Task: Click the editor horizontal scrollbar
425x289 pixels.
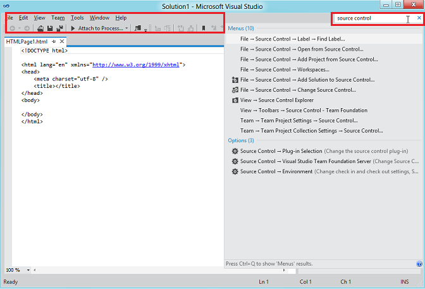Action: pyautogui.click(x=126, y=270)
